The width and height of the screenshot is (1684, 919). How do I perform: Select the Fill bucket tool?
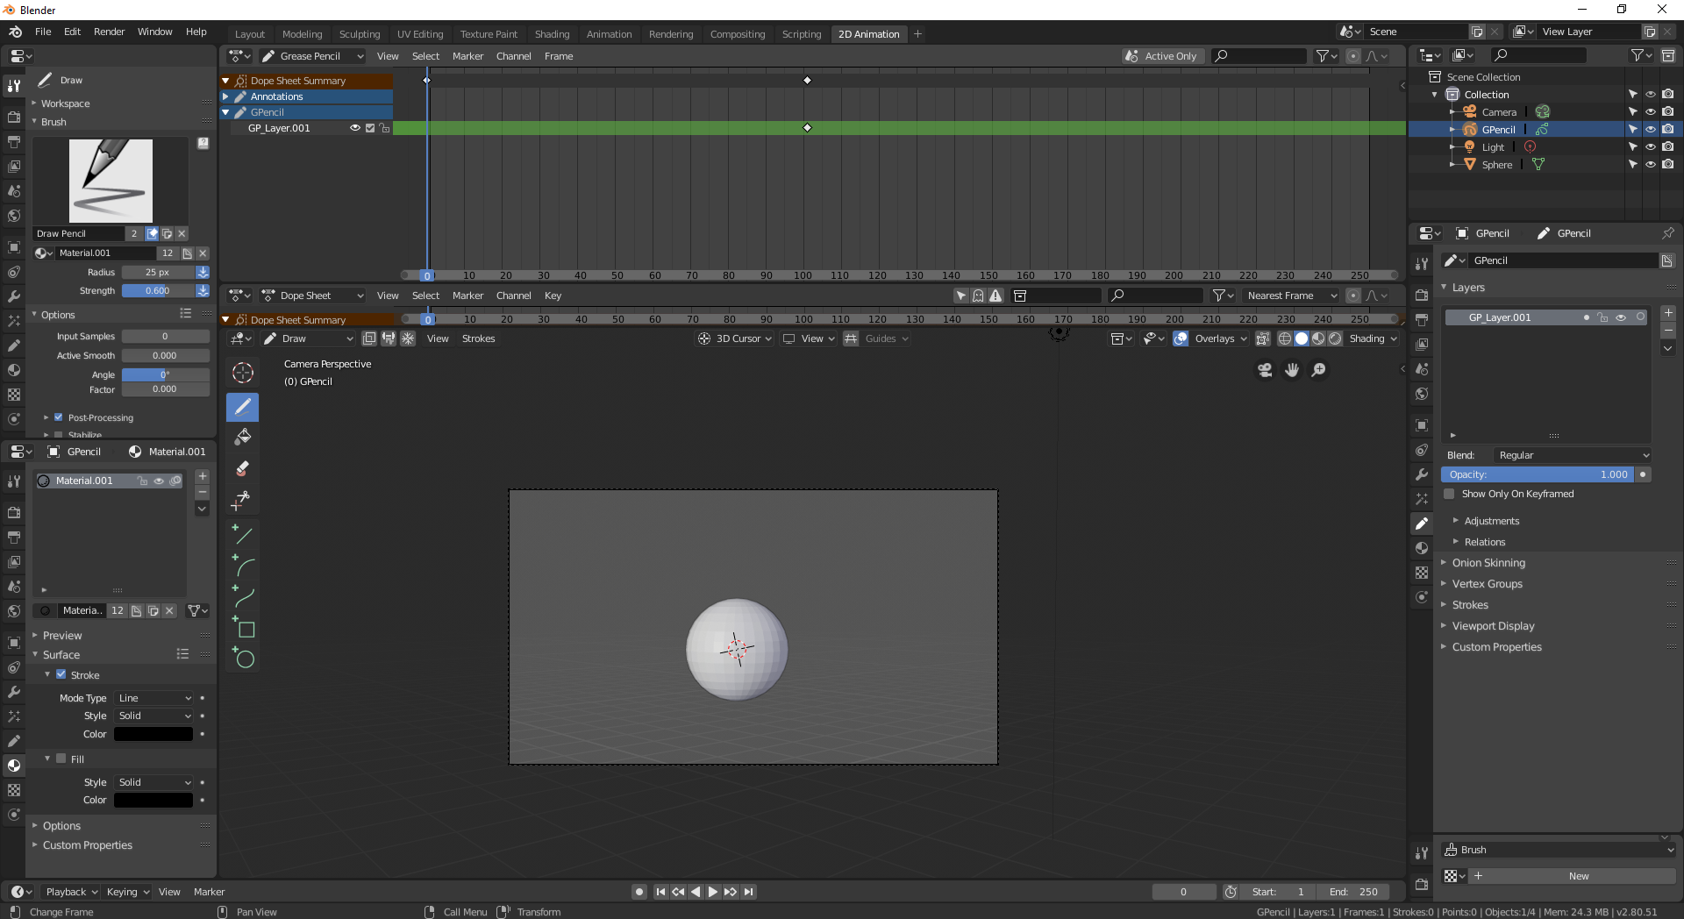[x=243, y=437]
